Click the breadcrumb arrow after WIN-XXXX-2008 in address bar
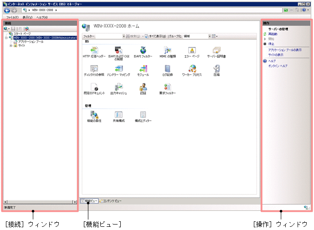The image size is (314, 230). [56, 10]
